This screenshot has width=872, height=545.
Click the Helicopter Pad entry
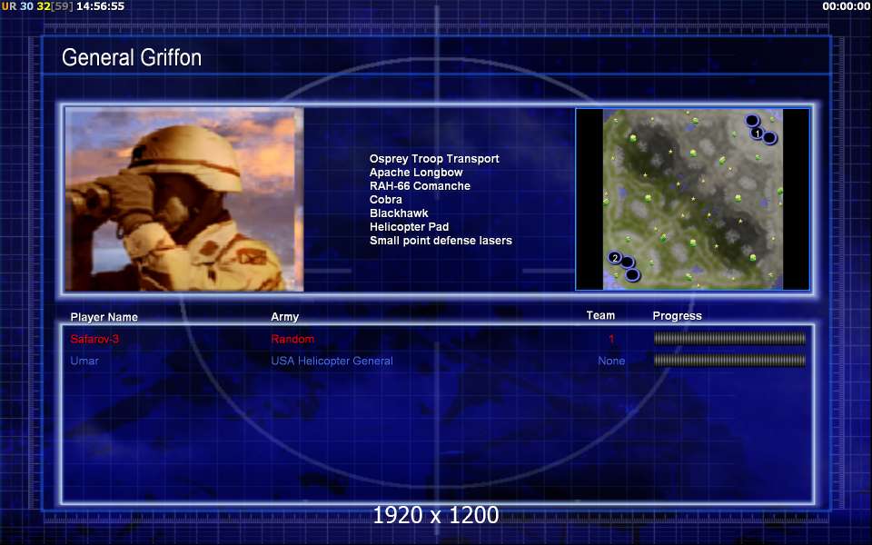coord(410,227)
